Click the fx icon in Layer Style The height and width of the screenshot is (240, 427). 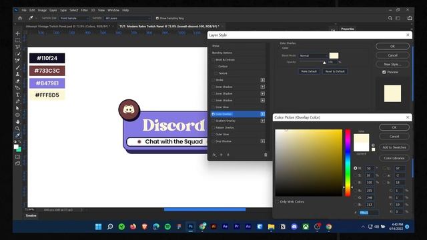[x=214, y=155]
